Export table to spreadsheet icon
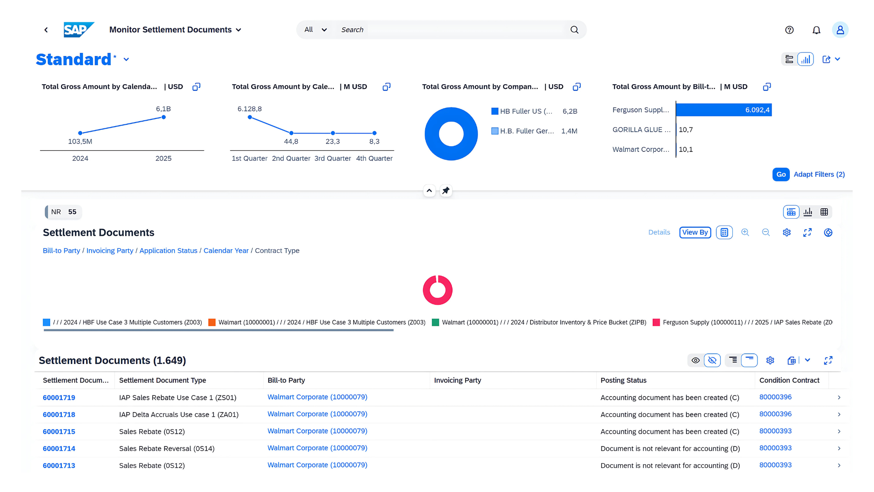This screenshot has width=874, height=492. click(792, 360)
